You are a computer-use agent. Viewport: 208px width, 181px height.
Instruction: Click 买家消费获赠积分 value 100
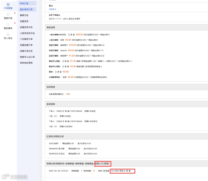coord(68,94)
